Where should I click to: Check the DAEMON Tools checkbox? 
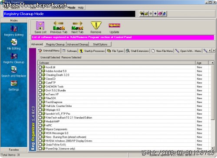tap(40, 87)
